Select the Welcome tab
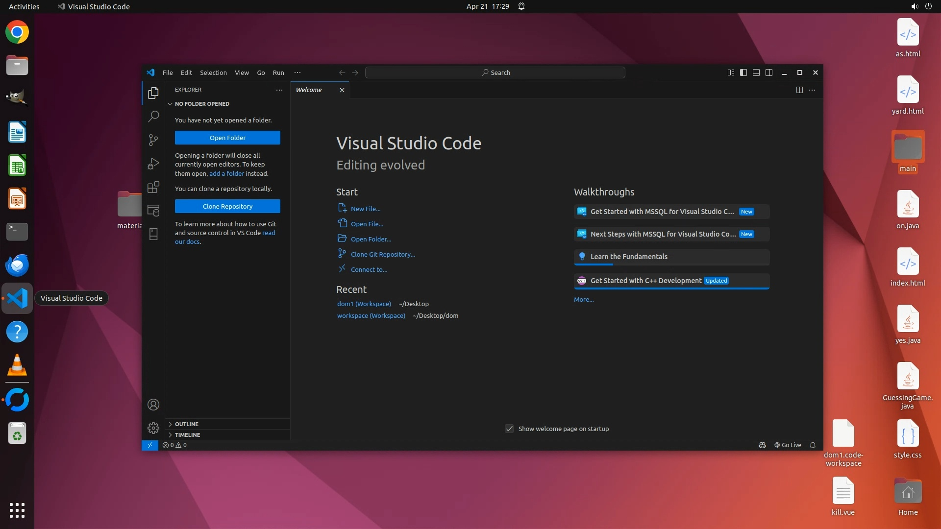 point(309,90)
